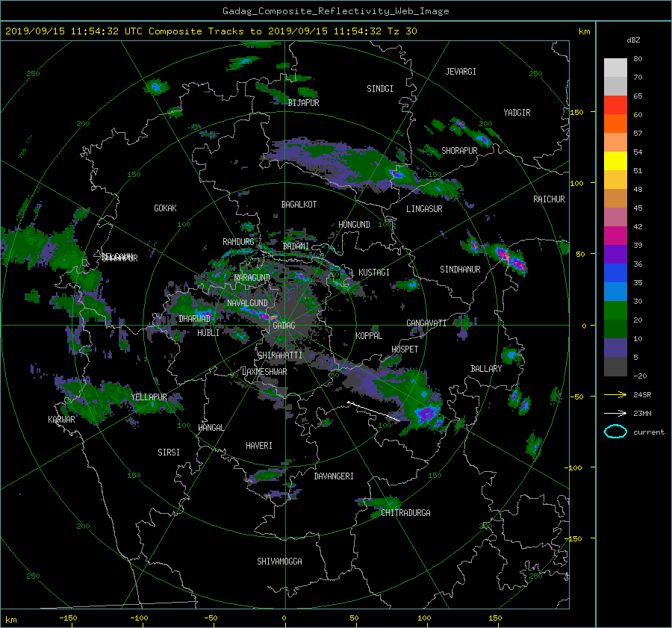Click the SHIVAMOGGA city label
The height and width of the screenshot is (628, 672).
[279, 562]
